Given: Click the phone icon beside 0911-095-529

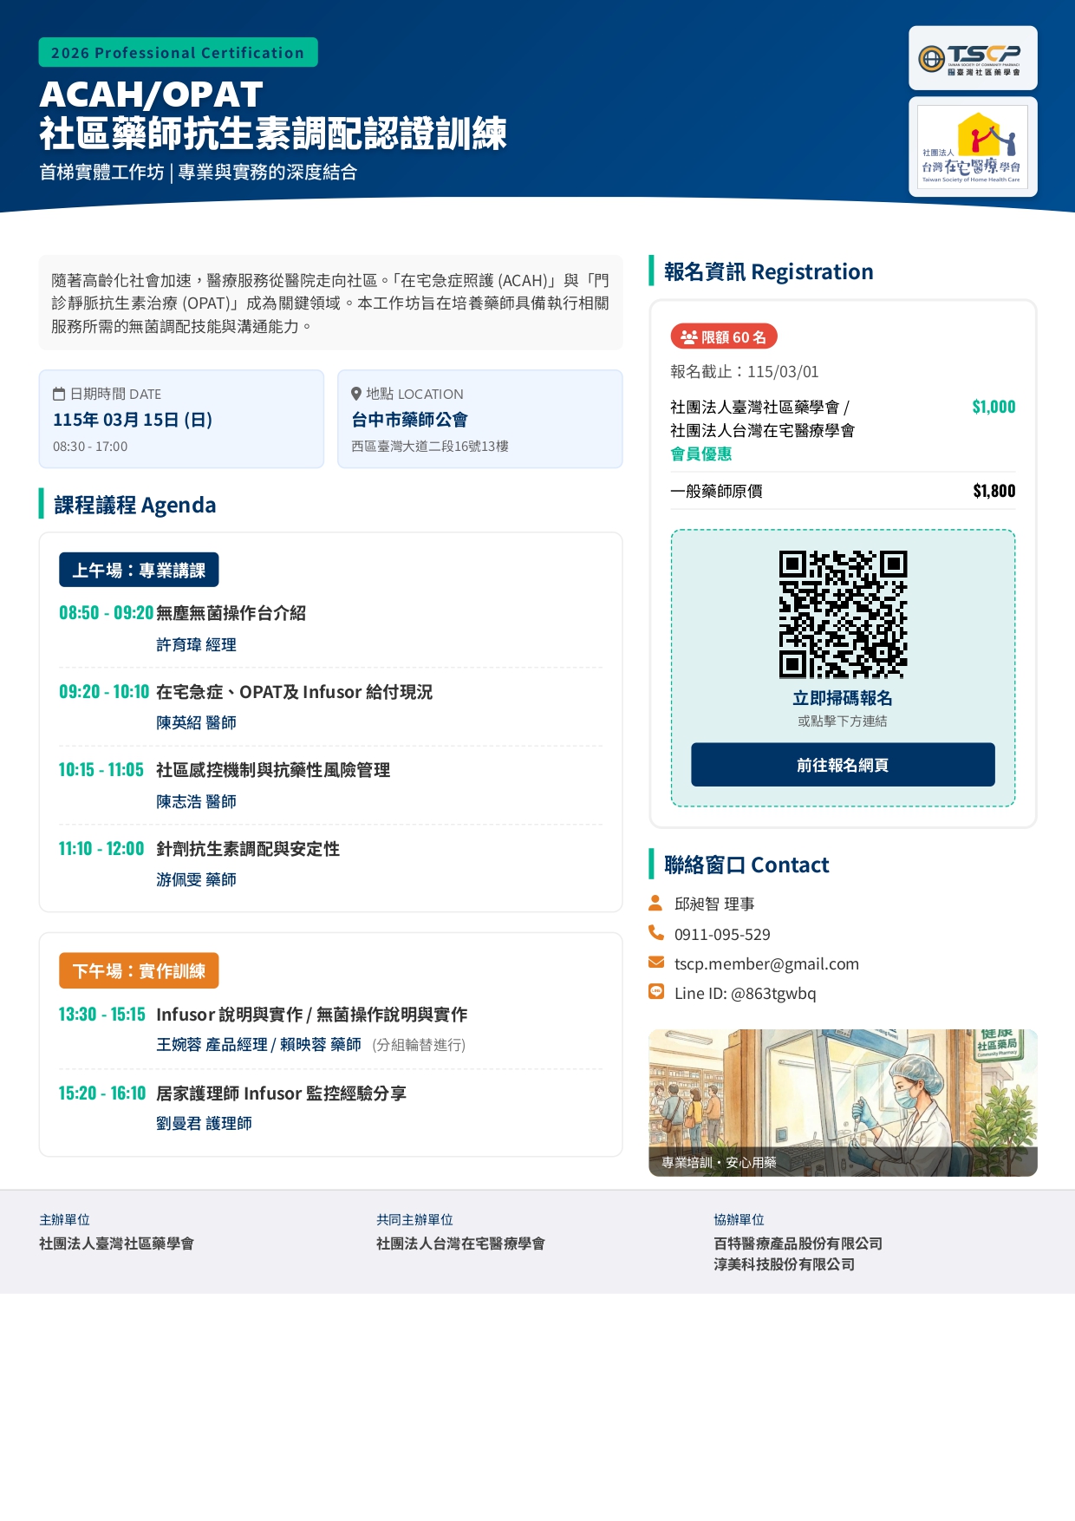Looking at the screenshot, I should (655, 933).
